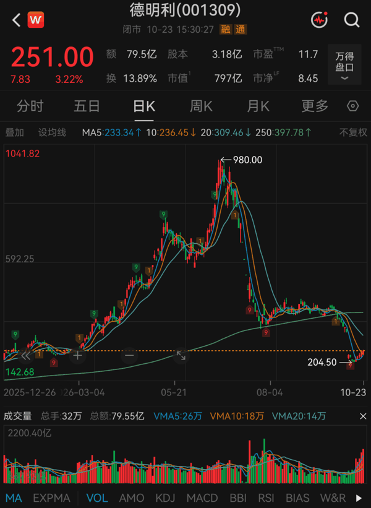
Task: Tap the 融 margin trading badge
Action: pyautogui.click(x=226, y=30)
